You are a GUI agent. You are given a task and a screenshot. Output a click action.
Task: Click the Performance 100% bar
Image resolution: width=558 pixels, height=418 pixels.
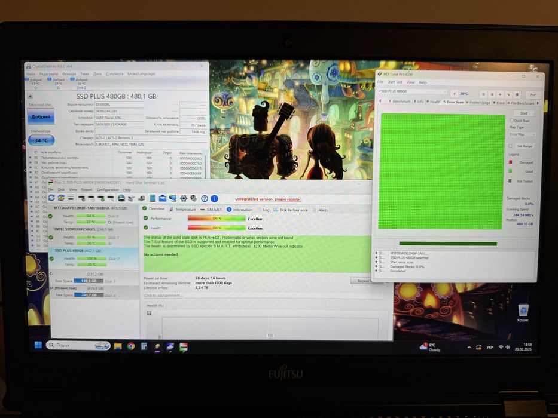tap(217, 219)
